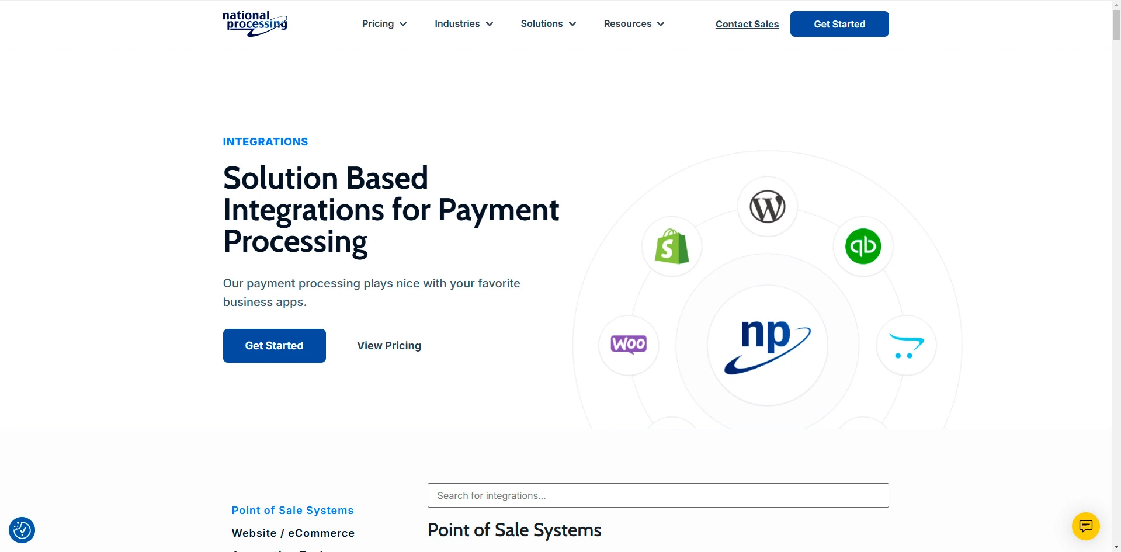Expand the Resources menu chevron
Image resolution: width=1121 pixels, height=552 pixels.
tap(661, 24)
